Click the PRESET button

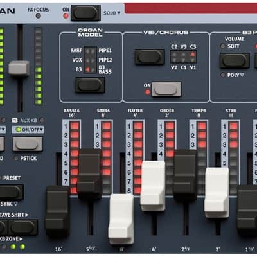pyautogui.click(x=11, y=192)
